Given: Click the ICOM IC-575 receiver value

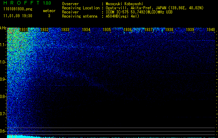Looking at the screenshot, I should click(x=139, y=12).
